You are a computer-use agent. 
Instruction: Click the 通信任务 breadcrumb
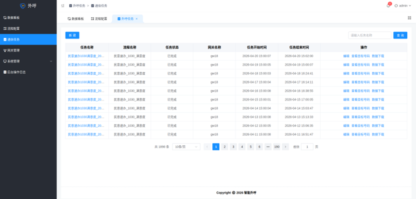click(99, 6)
